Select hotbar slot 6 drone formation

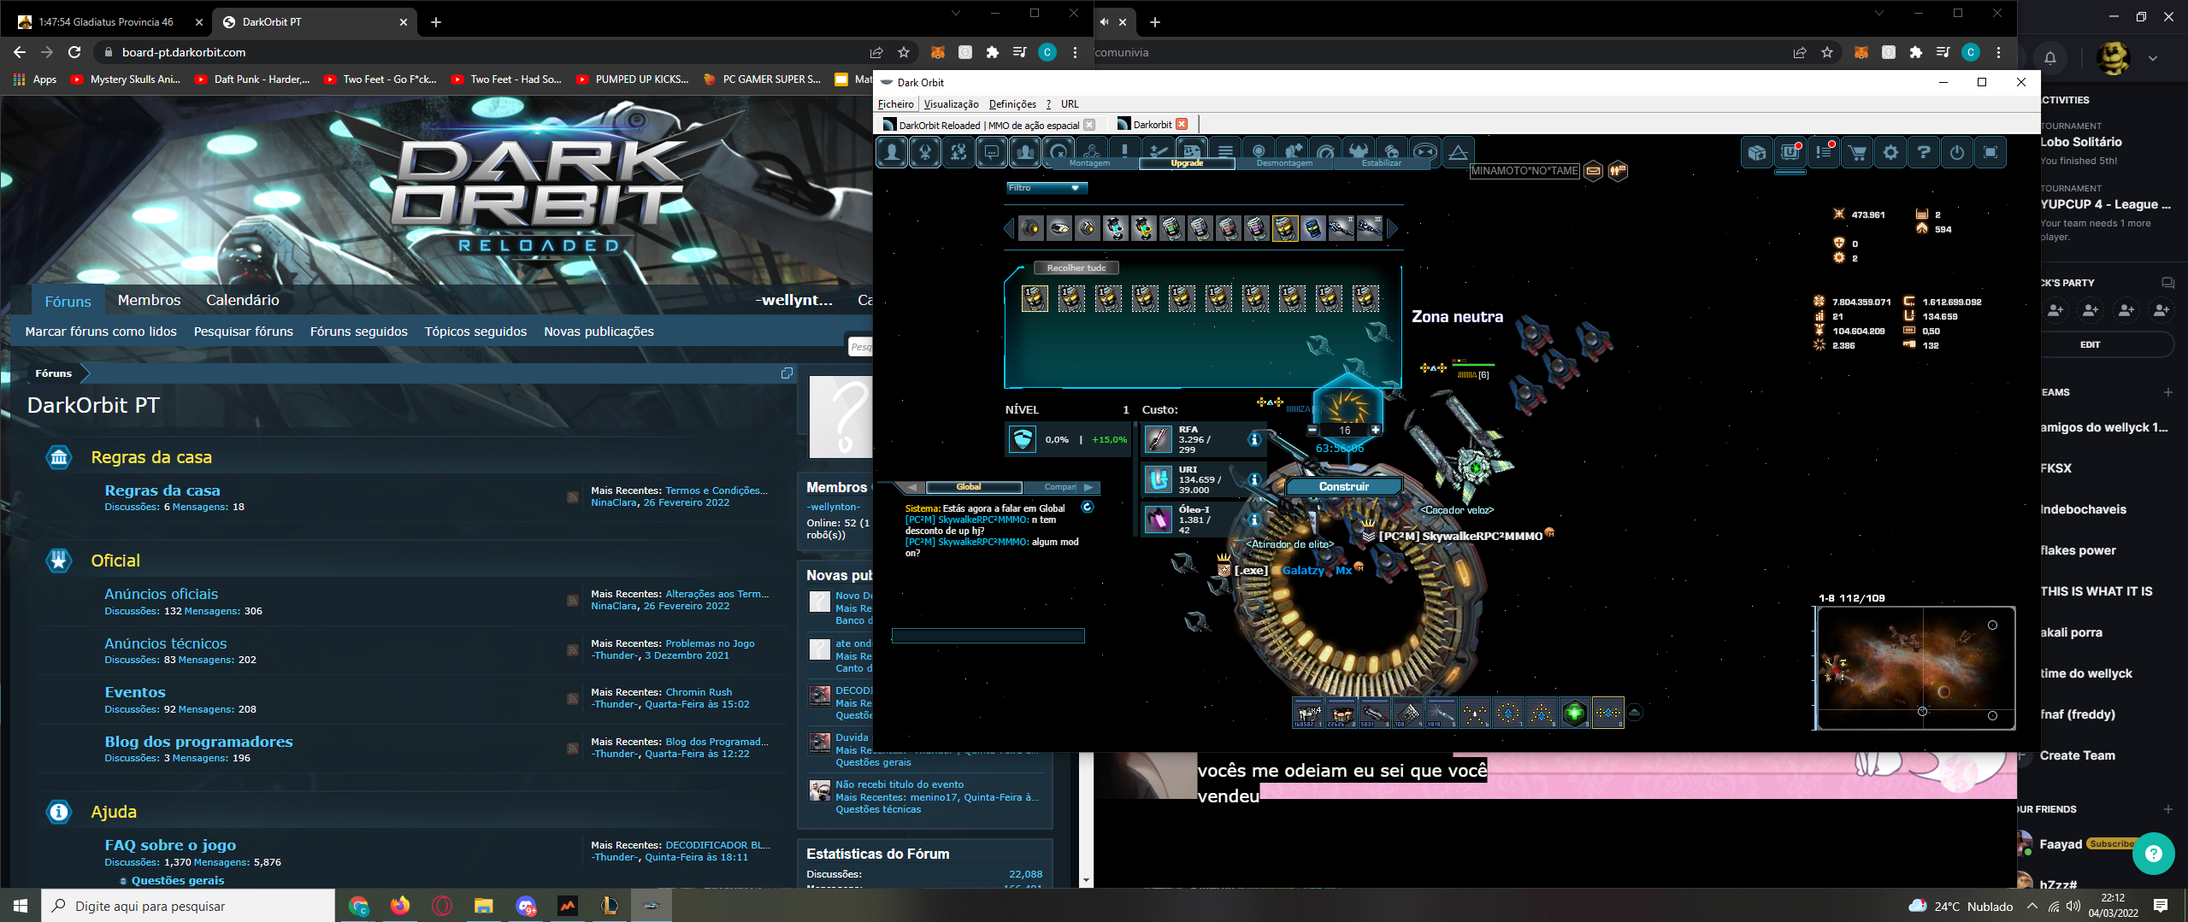[x=1475, y=713]
